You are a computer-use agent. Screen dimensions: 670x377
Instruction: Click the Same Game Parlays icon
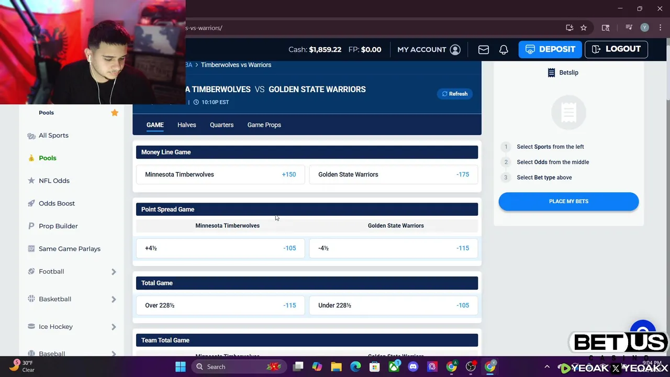coord(31,249)
